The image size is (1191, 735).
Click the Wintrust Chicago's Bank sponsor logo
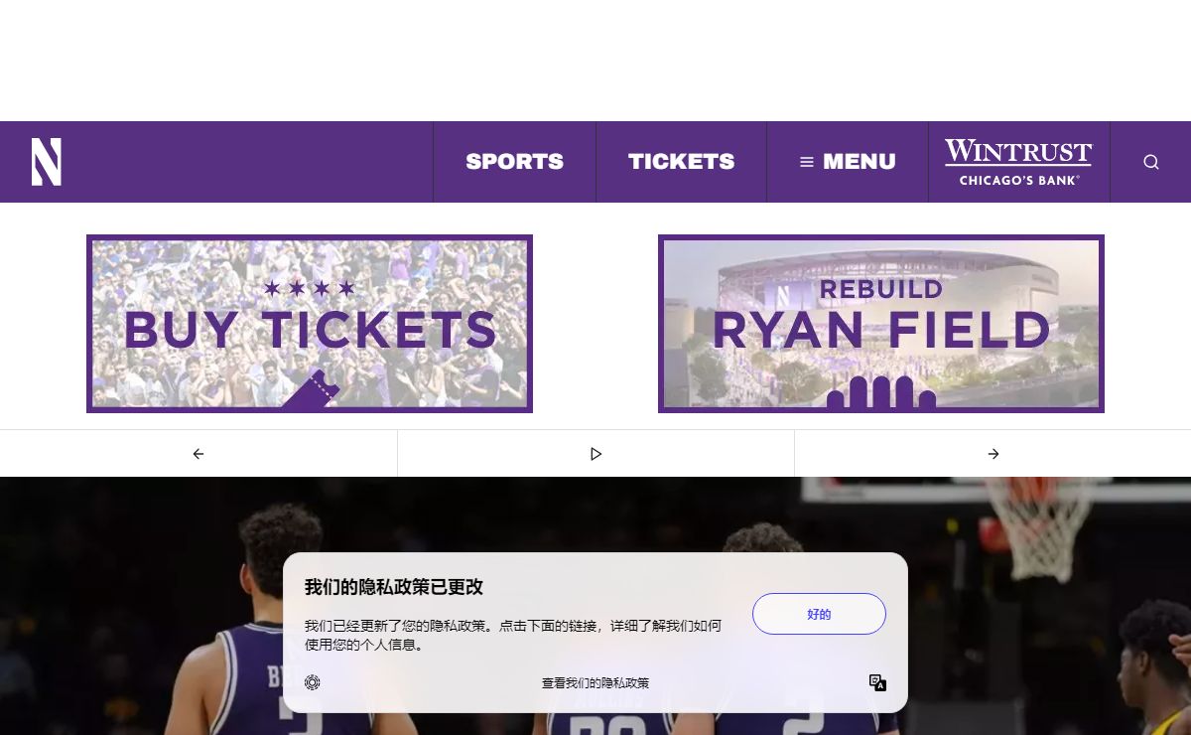click(1018, 162)
